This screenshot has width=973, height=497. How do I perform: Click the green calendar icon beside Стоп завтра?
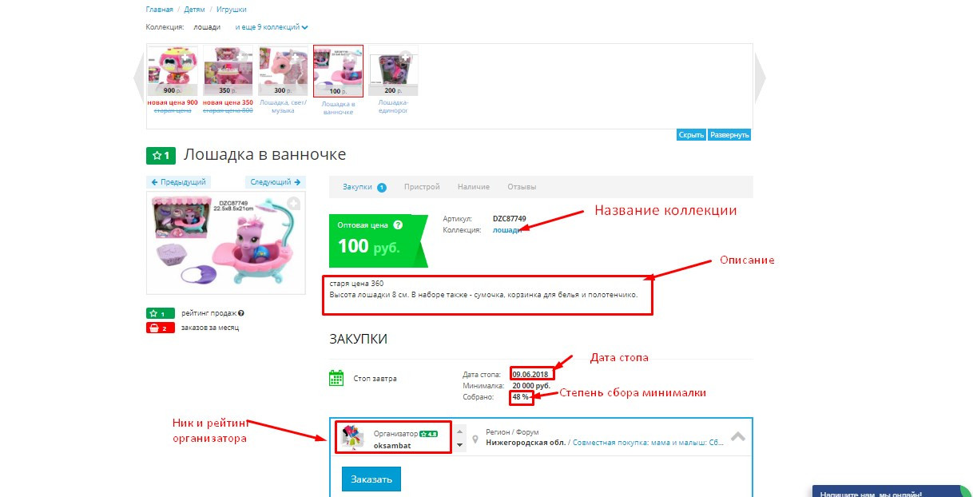336,378
